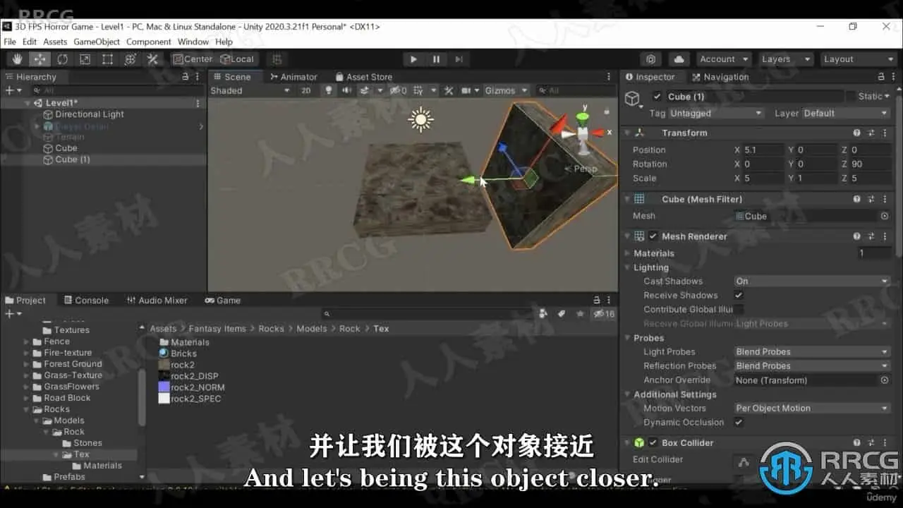
Task: Toggle scene lighting lightbulb icon
Action: (329, 90)
